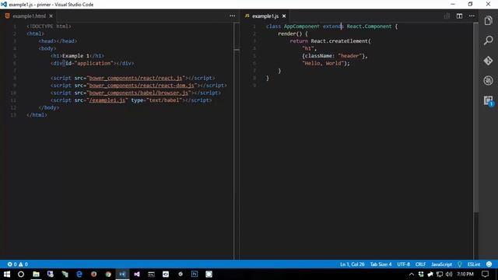Switch to the example1.html tab
Viewport: 498px width, 280px height.
click(x=30, y=16)
